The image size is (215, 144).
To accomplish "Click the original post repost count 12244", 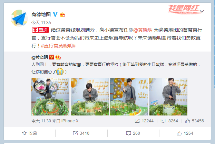I will tap(144, 121).
